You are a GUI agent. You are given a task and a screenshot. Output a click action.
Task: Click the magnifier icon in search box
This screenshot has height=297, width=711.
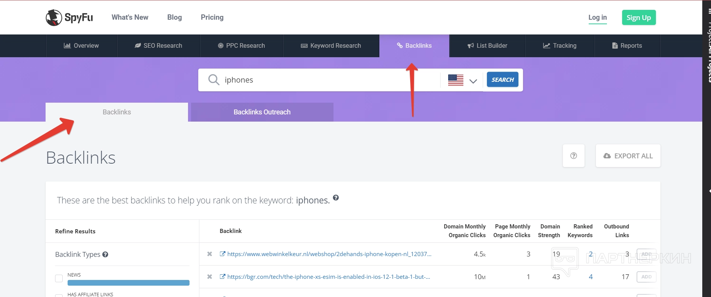point(214,80)
